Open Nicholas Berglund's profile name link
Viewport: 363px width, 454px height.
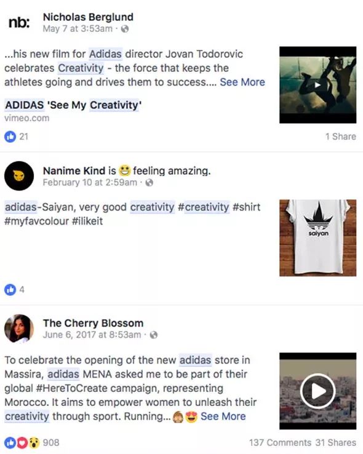coord(88,17)
